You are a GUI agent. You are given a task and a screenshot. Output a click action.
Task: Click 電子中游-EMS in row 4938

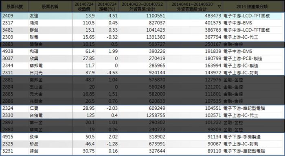click(x=238, y=51)
